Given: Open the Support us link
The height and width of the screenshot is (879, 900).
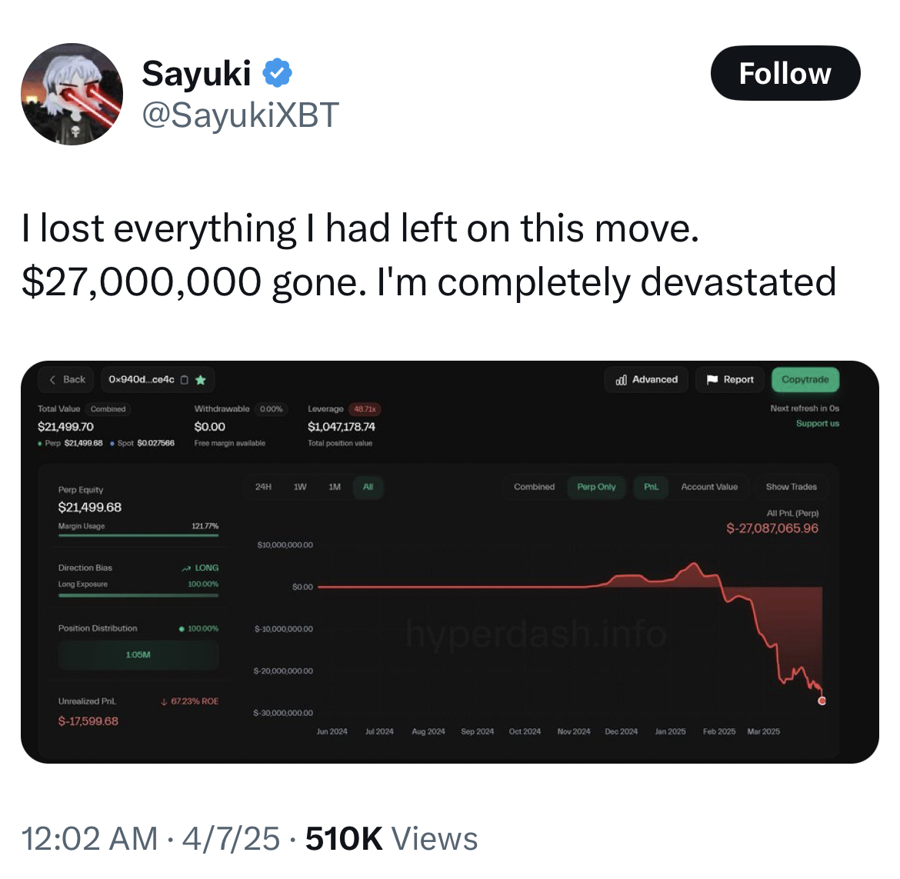Looking at the screenshot, I should 818,423.
